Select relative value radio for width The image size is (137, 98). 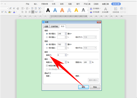[x=47, y=48]
